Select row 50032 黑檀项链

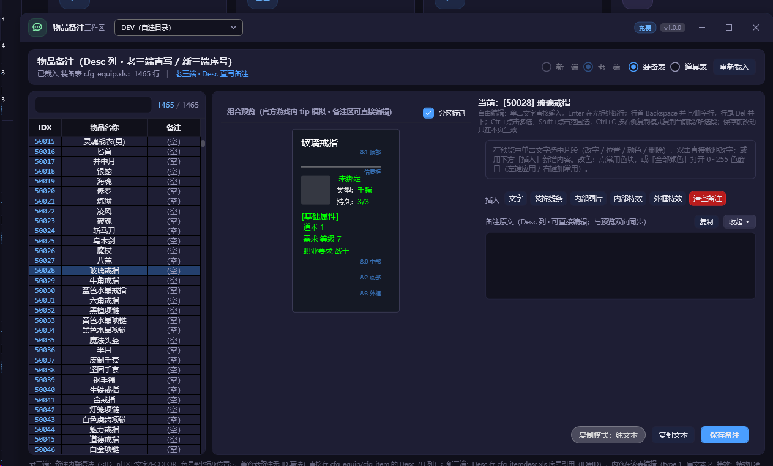point(114,310)
